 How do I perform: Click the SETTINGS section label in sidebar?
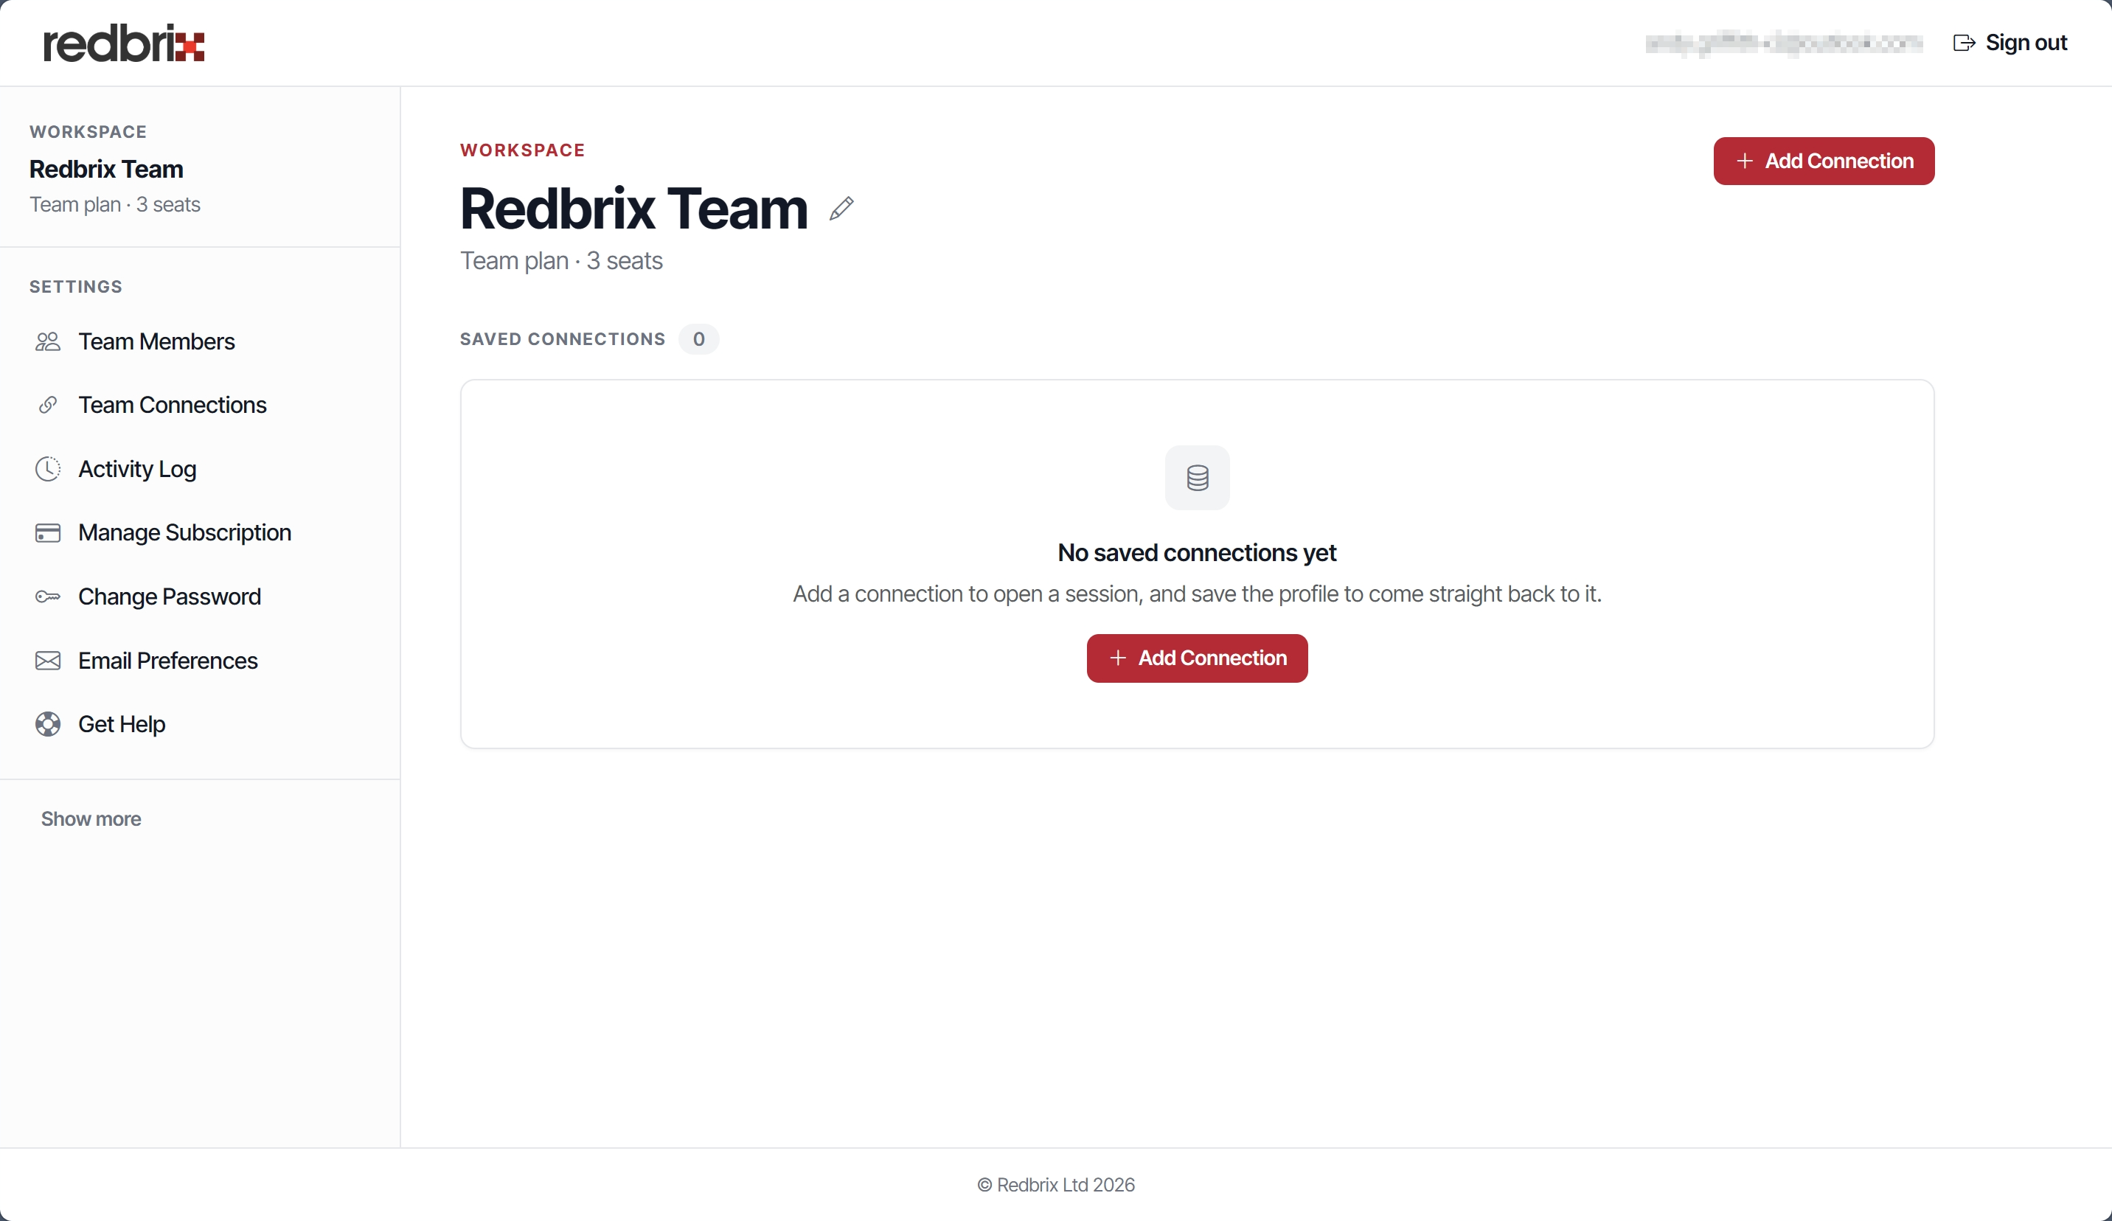pos(75,287)
